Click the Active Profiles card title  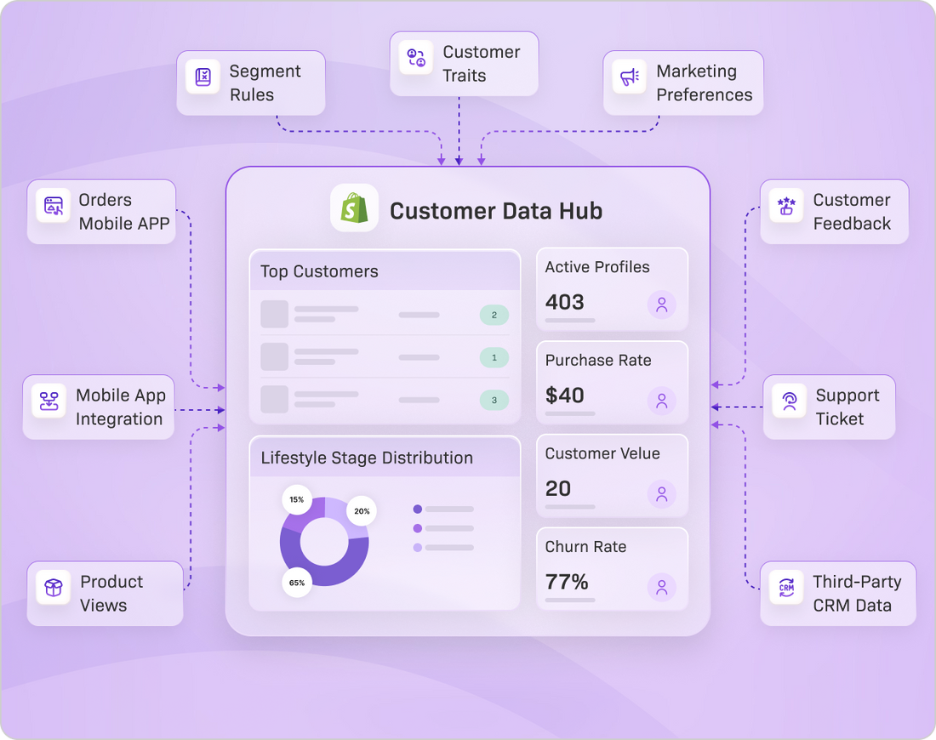597,267
